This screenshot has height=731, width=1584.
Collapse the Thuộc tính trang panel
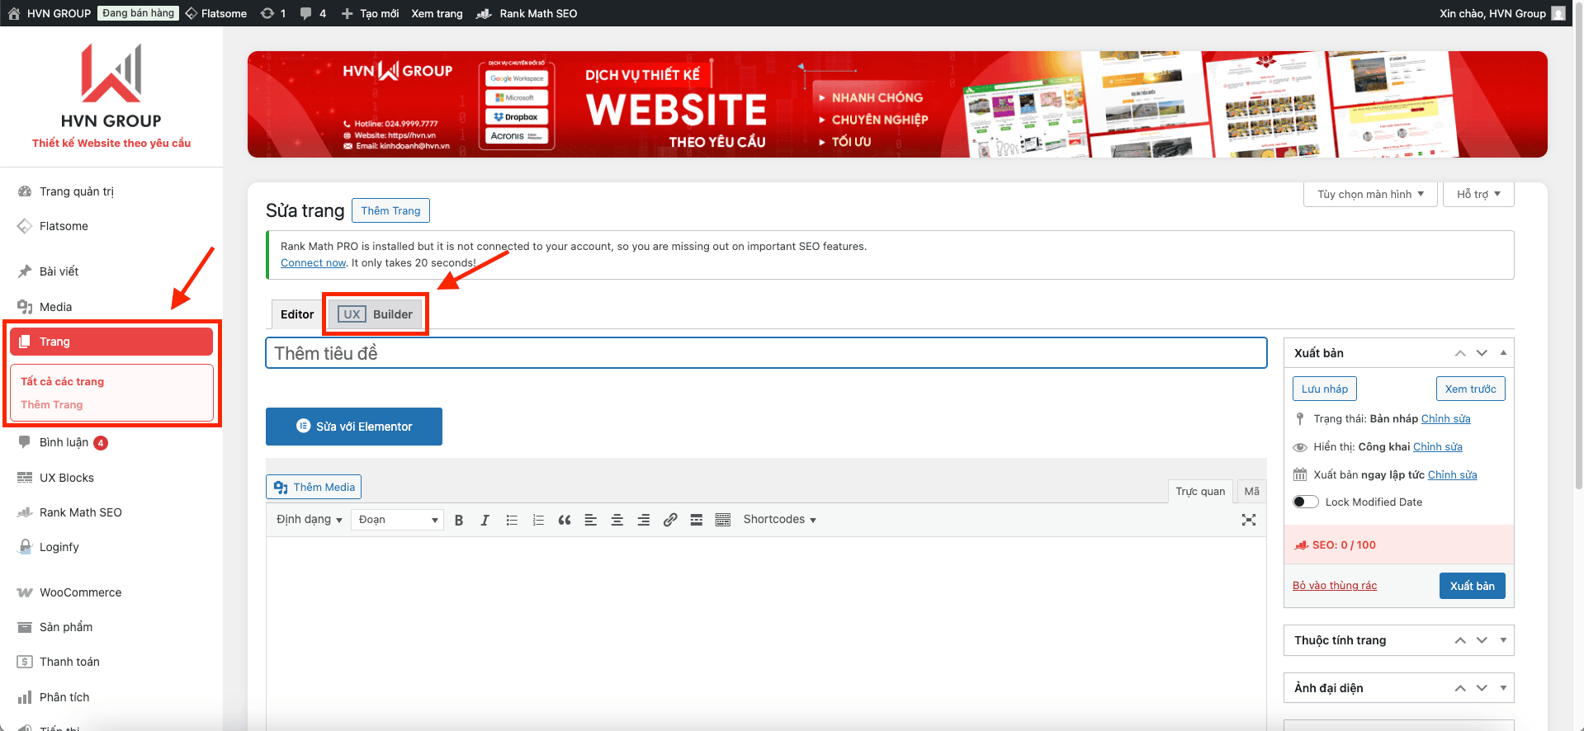[1503, 640]
